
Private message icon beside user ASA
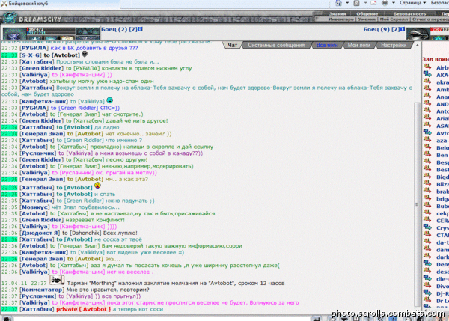[427, 125]
